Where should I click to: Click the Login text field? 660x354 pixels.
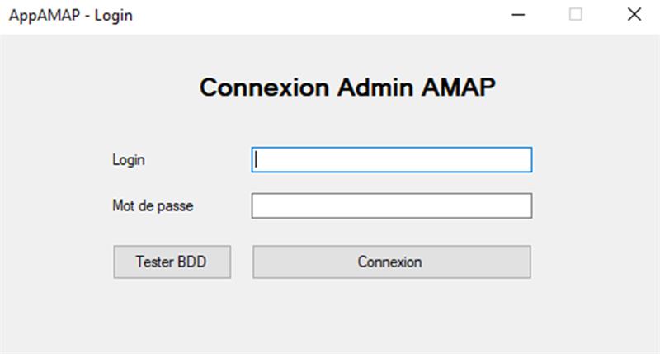click(391, 159)
